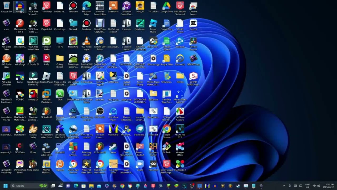Open the Google Docs shortcut
This screenshot has height=190, width=337.
click(167, 25)
